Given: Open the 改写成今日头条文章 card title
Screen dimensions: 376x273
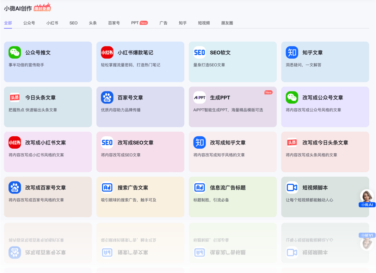Looking at the screenshot, I should point(325,143).
